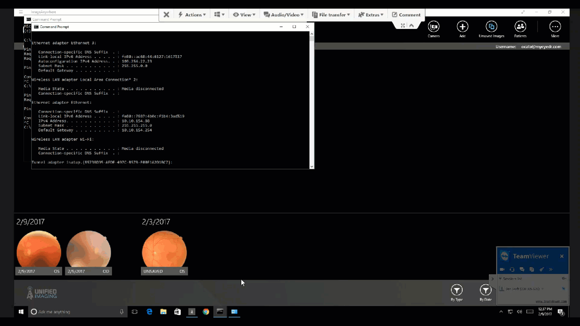Open the TeamViewer panel chat icon
Viewport: 580px width, 326px height.
(522, 269)
